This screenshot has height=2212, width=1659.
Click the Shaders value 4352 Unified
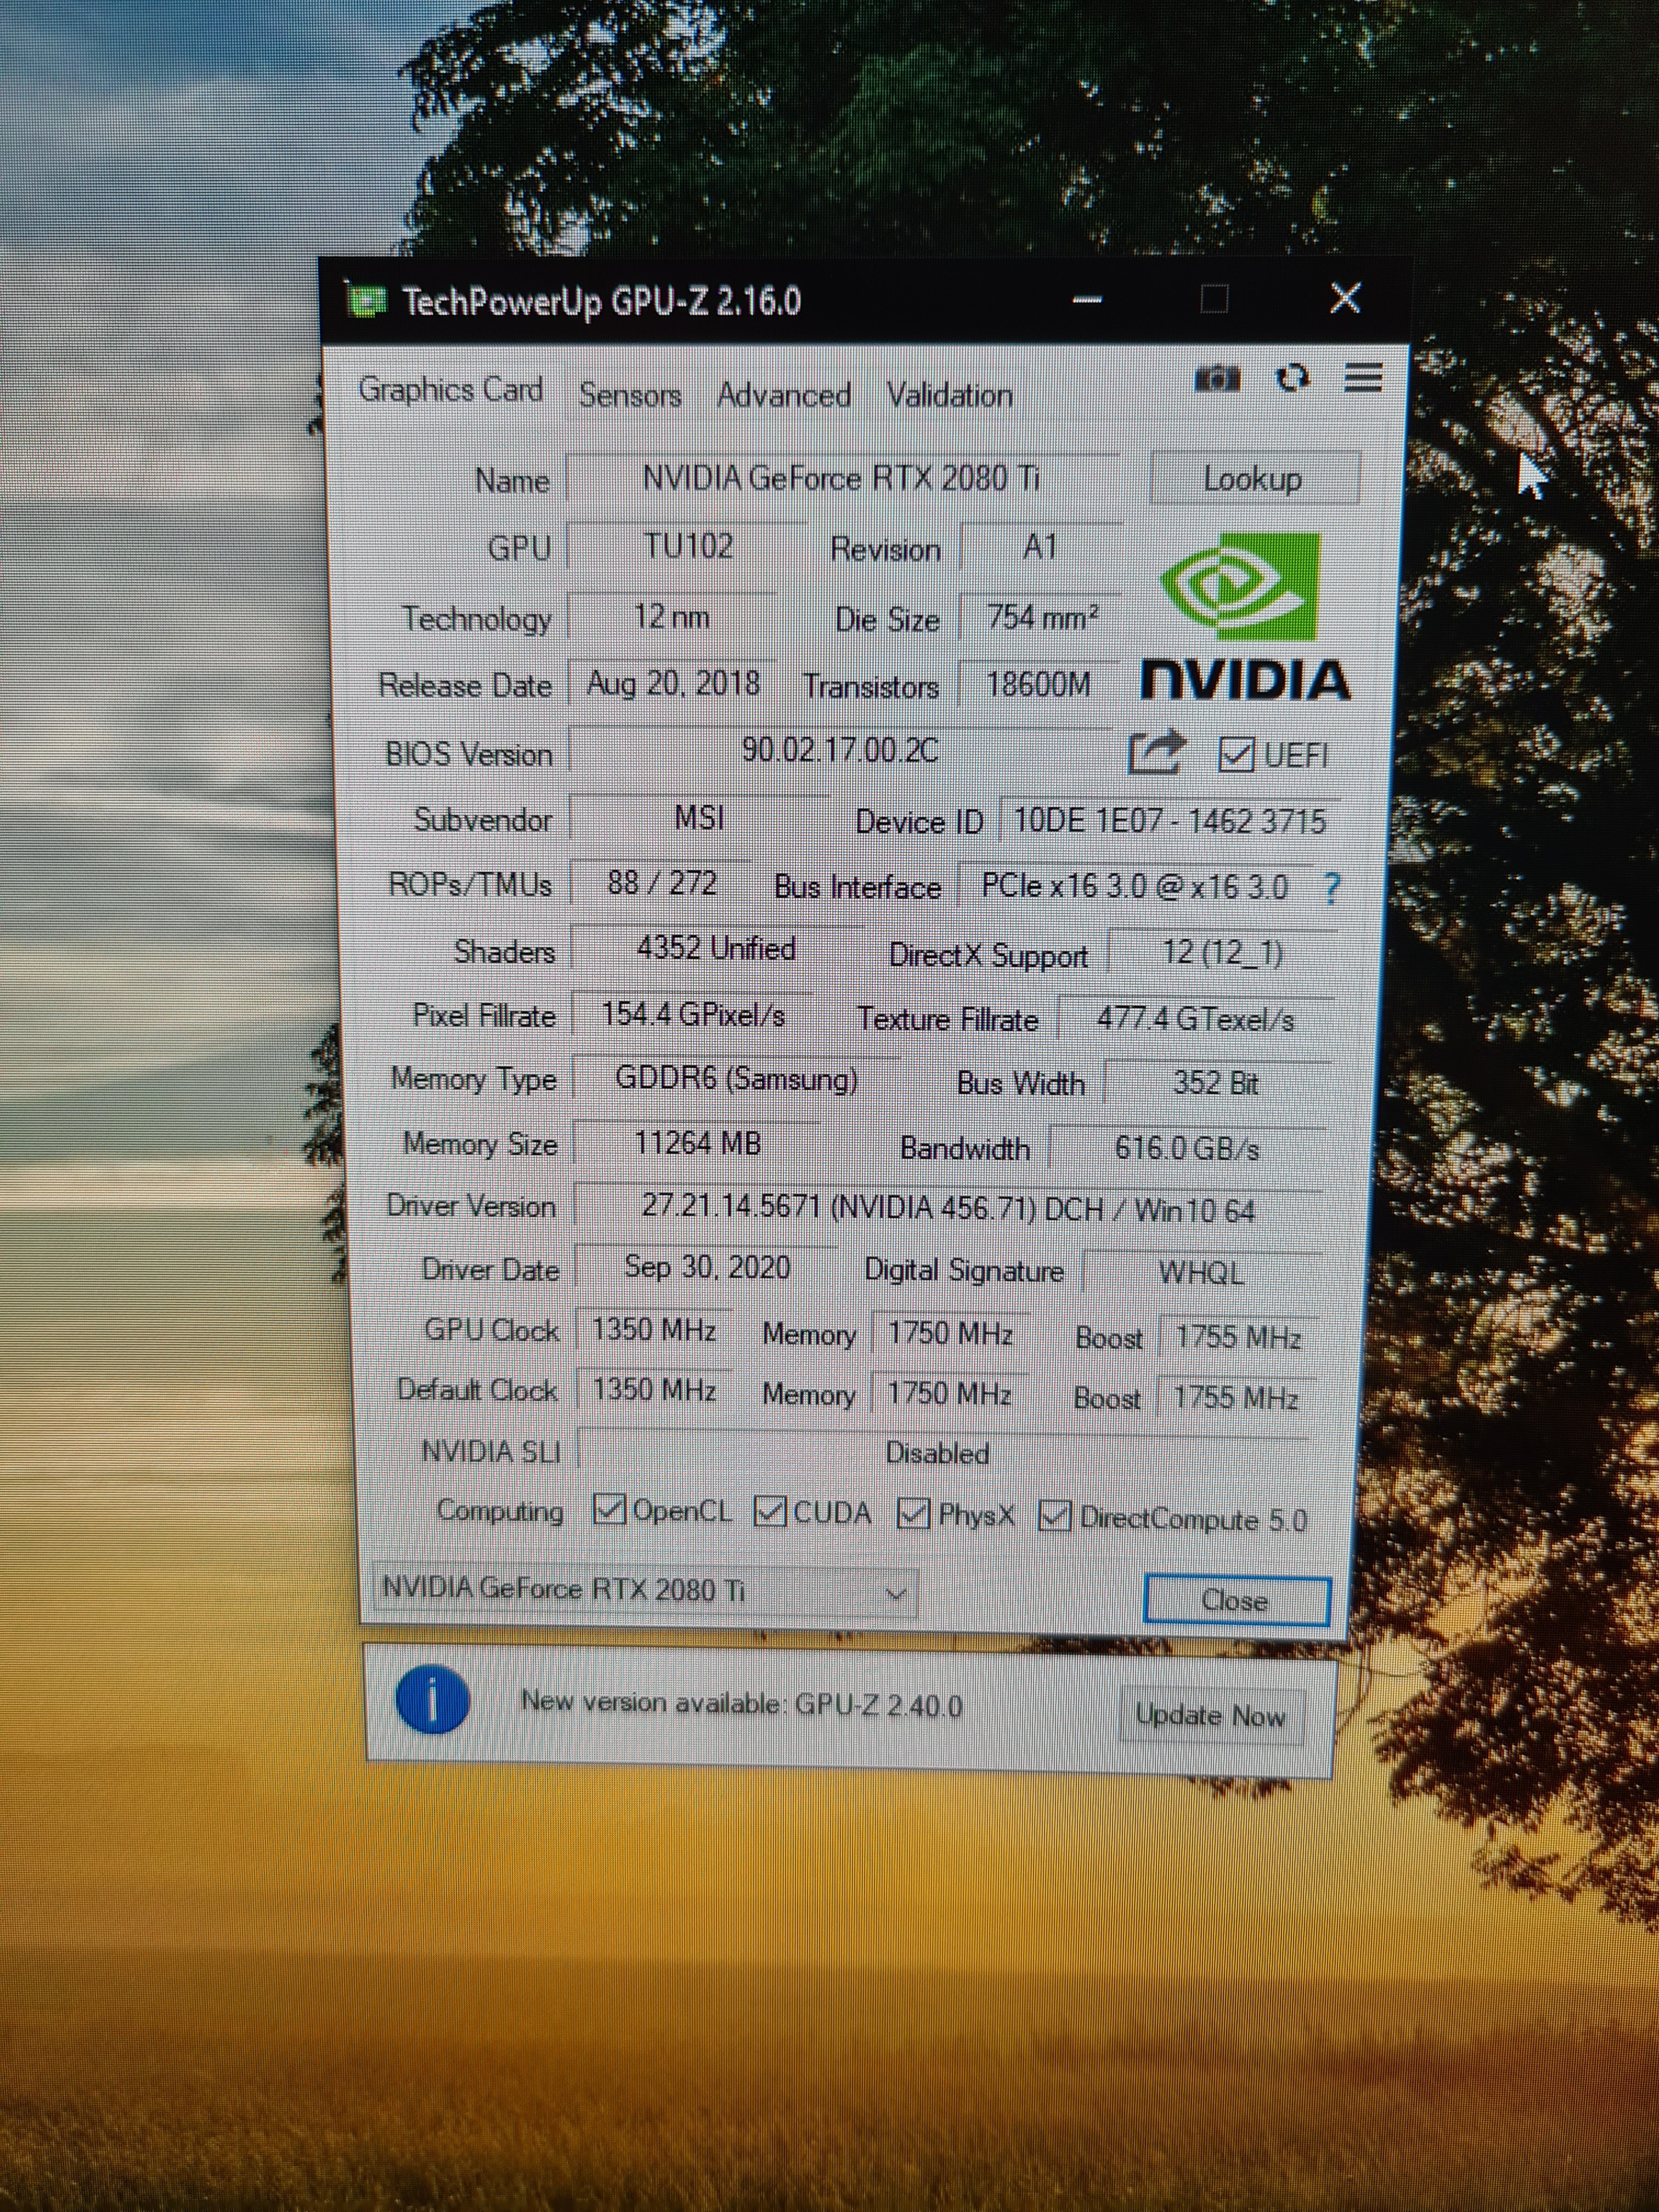[x=716, y=948]
